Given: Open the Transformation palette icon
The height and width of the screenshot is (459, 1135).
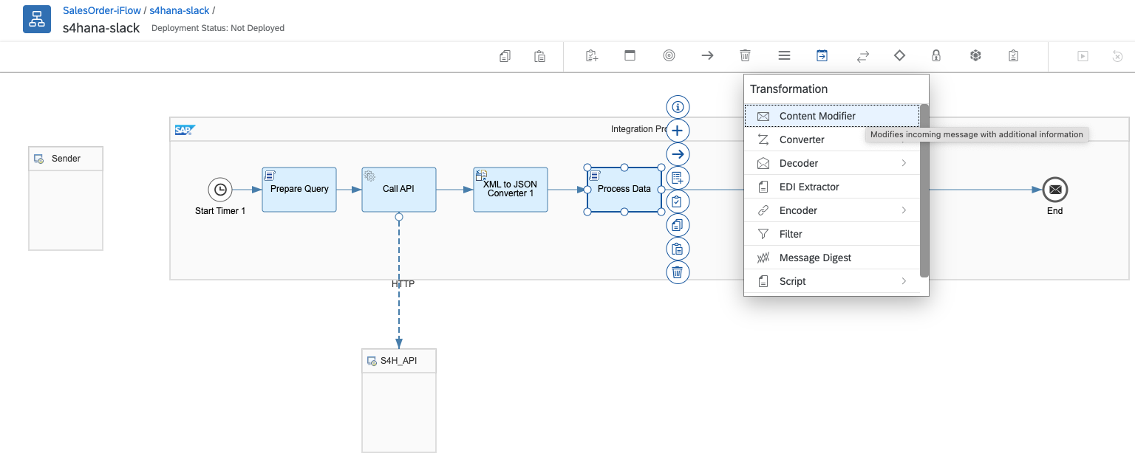Looking at the screenshot, I should coord(822,55).
